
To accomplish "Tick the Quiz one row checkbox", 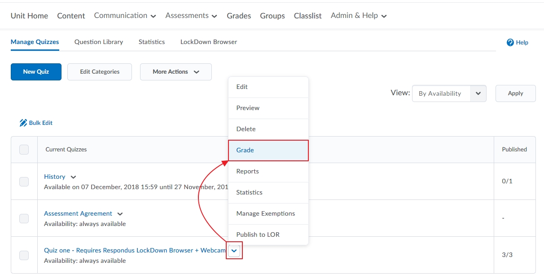I will pos(24,255).
